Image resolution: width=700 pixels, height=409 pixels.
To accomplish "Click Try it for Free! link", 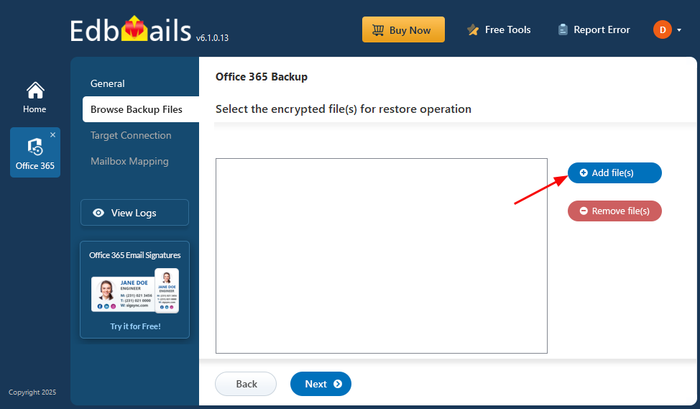I will point(135,326).
